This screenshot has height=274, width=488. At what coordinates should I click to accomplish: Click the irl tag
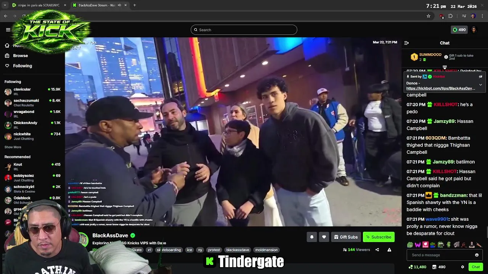coord(149,250)
